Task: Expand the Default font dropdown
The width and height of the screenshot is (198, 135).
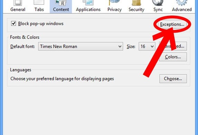Action: point(81,46)
